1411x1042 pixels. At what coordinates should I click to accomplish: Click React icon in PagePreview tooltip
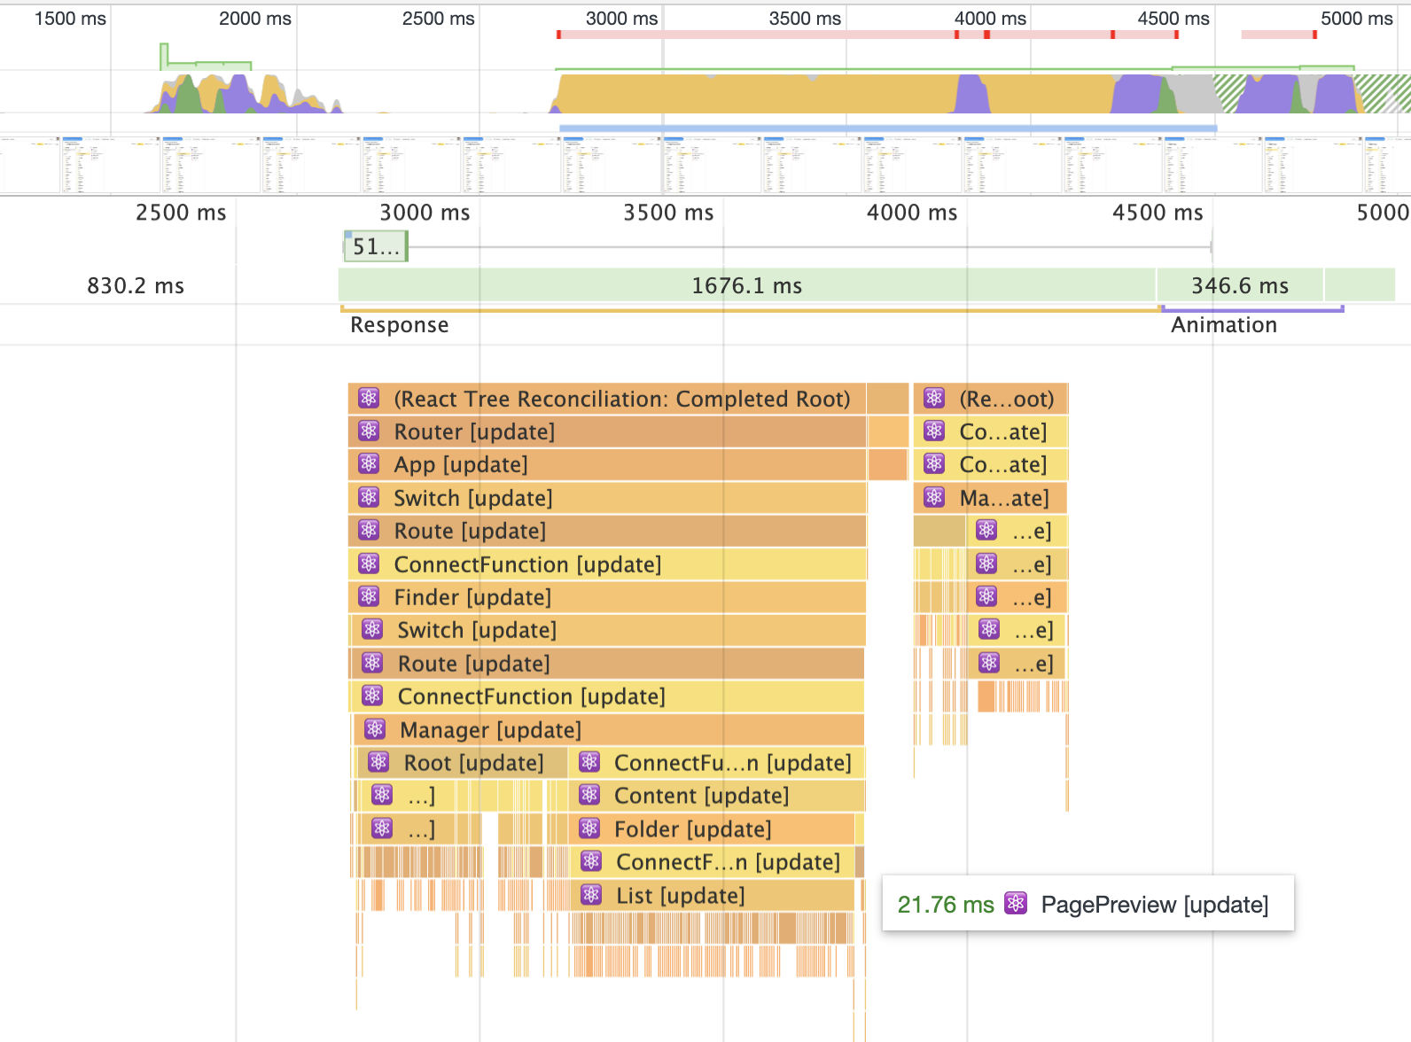click(x=1016, y=904)
